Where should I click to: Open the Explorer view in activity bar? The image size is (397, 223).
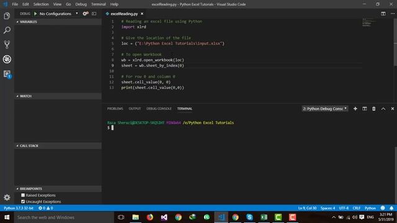[7, 16]
